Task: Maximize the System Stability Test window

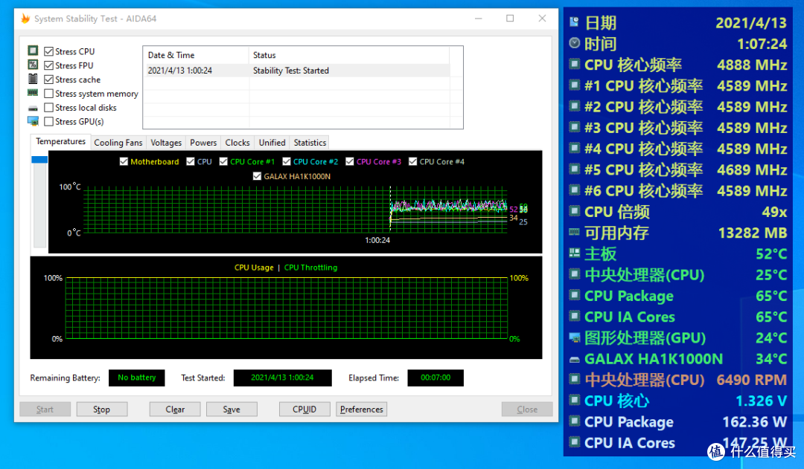Action: point(510,19)
